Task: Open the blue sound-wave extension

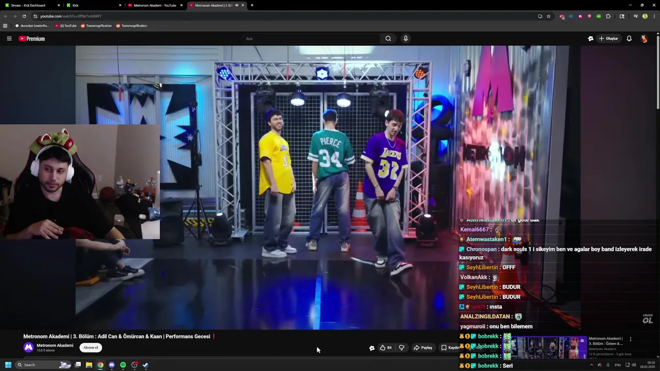Action: [x=571, y=16]
